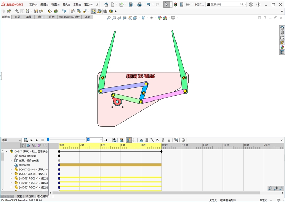Click the playback time slider handle
This screenshot has width=285, height=202.
pyautogui.click(x=48, y=140)
